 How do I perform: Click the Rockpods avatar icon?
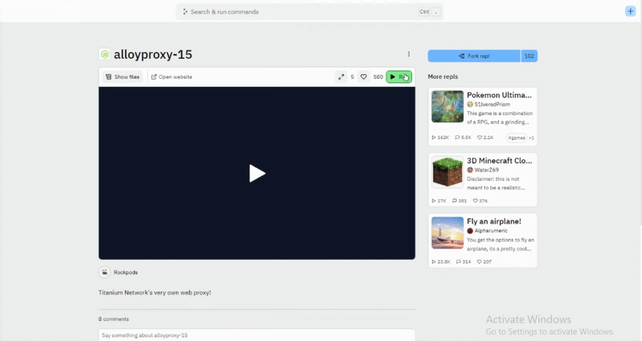pyautogui.click(x=105, y=272)
